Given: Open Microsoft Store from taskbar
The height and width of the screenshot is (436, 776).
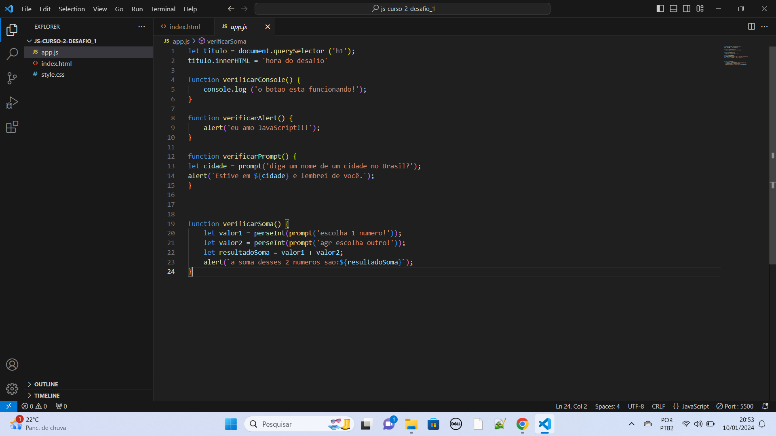Looking at the screenshot, I should tap(433, 424).
